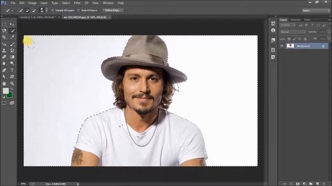Screen dimensions: 332x186
Task: Select the Crop tool
Action: (4, 37)
